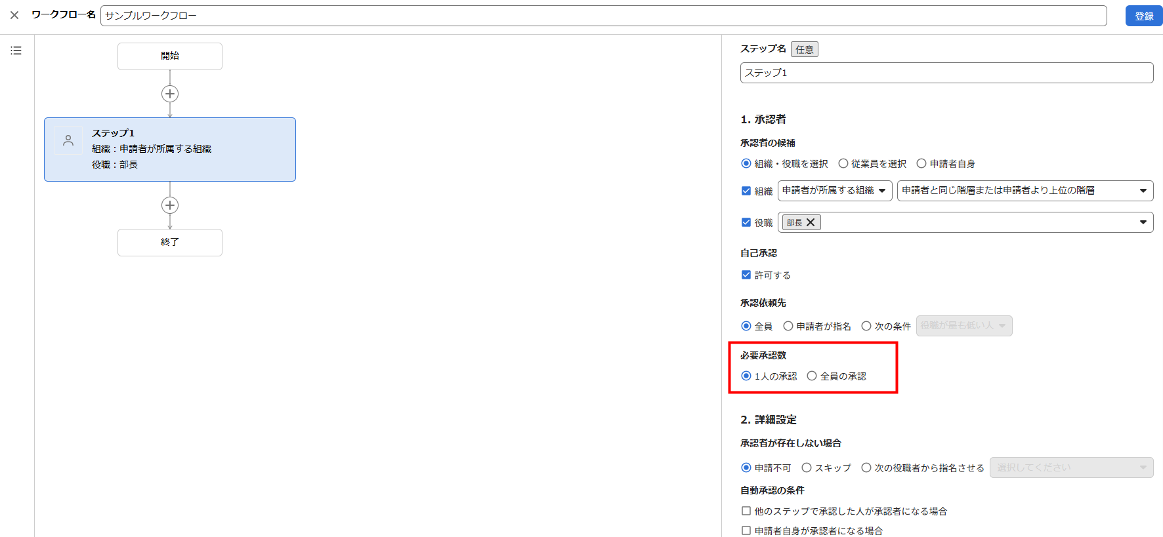Click the ステップ名 input field
1163x537 pixels.
point(946,73)
